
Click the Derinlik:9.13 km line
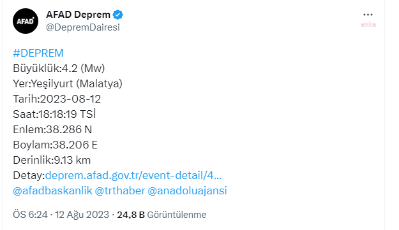(x=52, y=160)
